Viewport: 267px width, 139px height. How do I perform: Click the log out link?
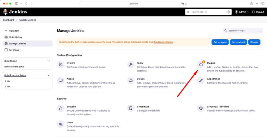point(258,12)
